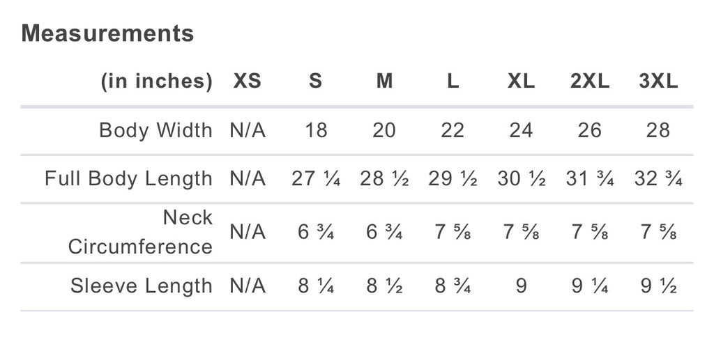Click the 2XL column header
Viewport: 714px width, 342px height.
pyautogui.click(x=590, y=81)
